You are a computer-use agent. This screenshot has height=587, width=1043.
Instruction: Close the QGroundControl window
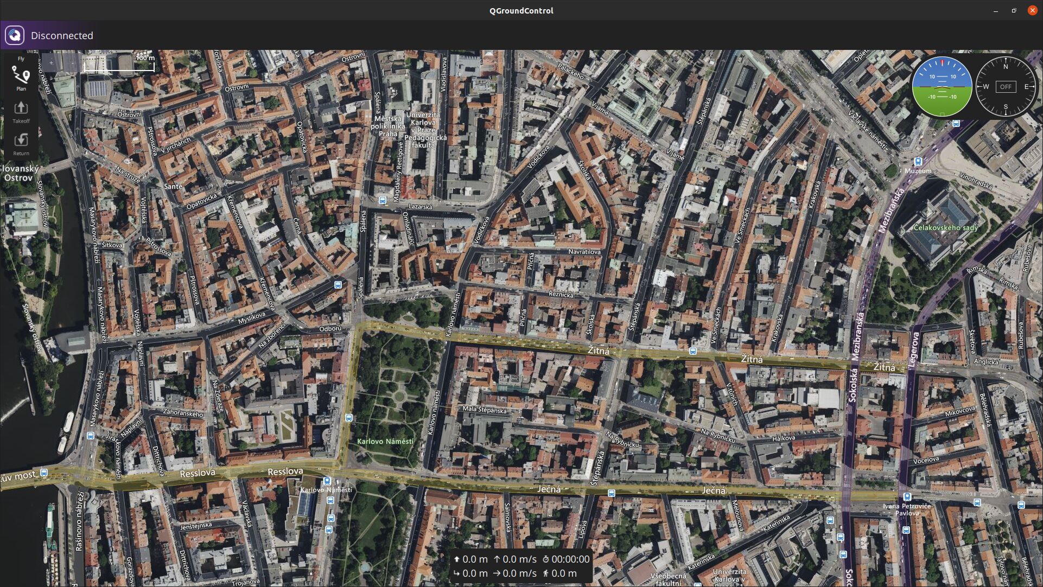1033,10
